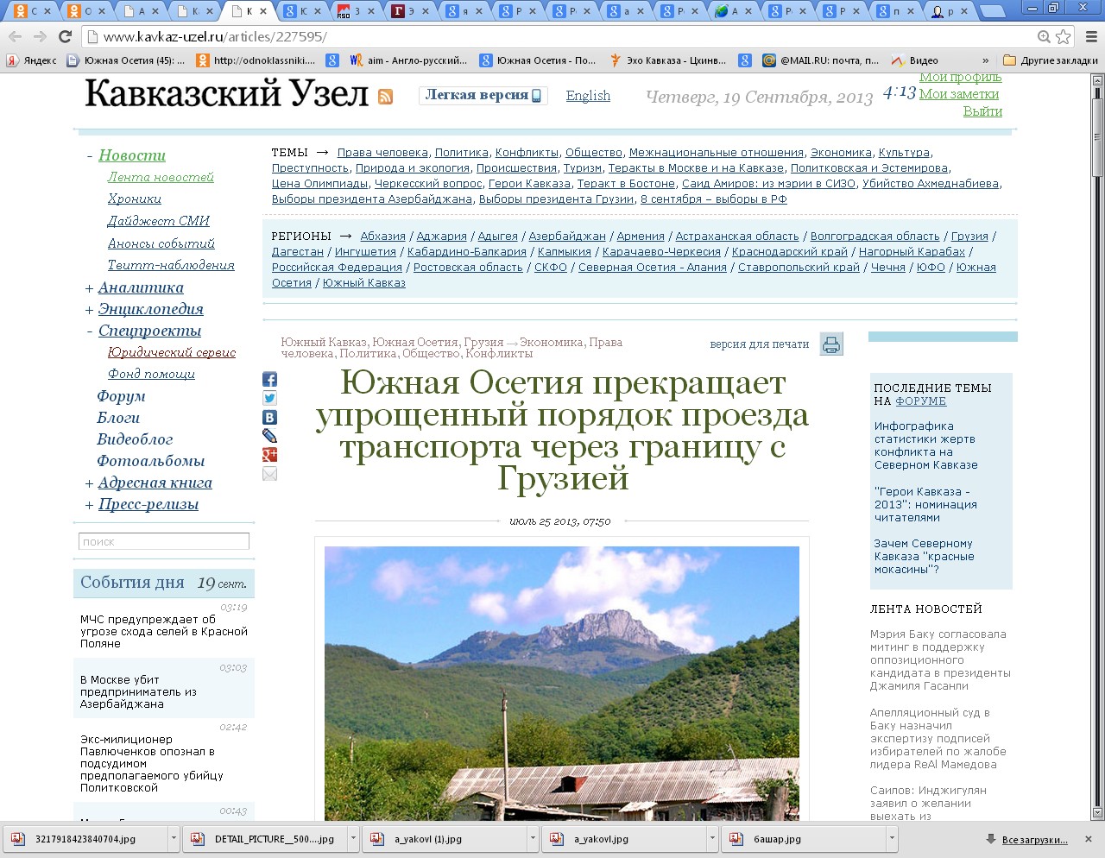This screenshot has height=858, width=1105.
Task: Click the printer icon for print version
Action: click(830, 344)
